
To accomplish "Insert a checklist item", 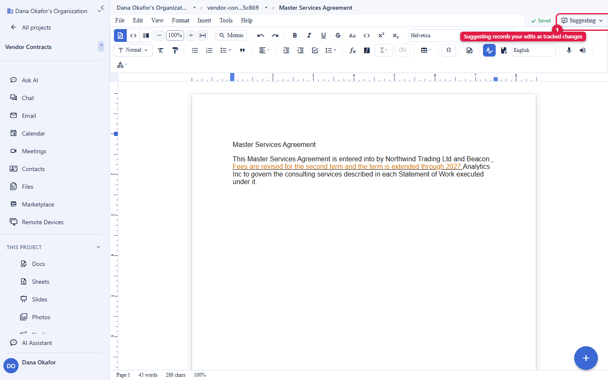I will [x=315, y=50].
